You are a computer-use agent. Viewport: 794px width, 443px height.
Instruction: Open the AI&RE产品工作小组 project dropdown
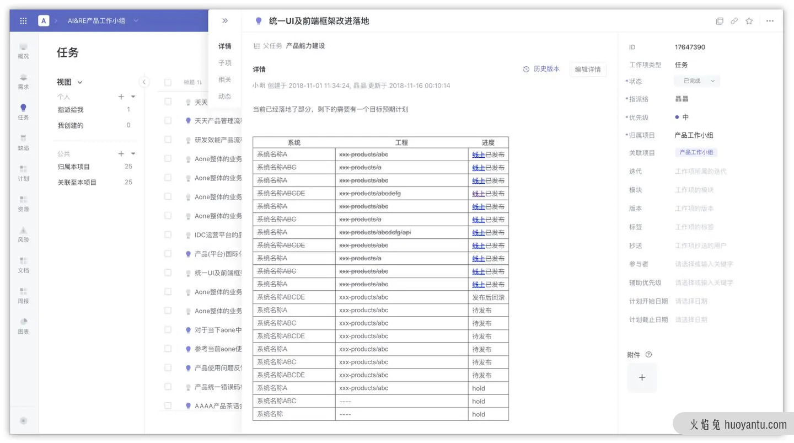103,21
